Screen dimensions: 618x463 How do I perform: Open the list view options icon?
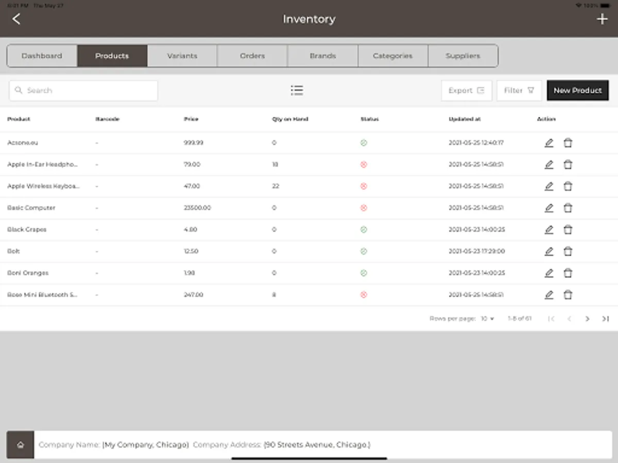point(297,91)
